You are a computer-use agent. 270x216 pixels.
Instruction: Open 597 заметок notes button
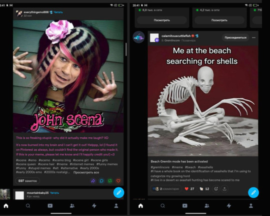(27, 181)
